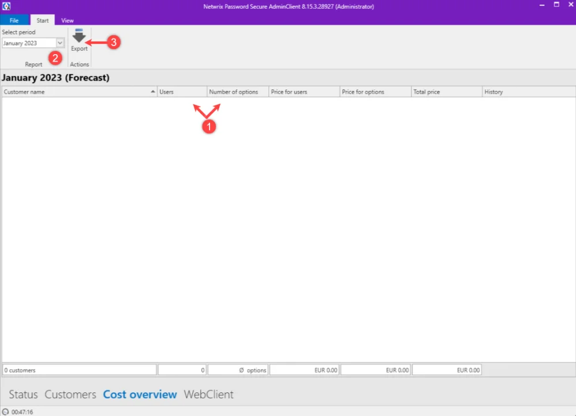Viewport: 576px width, 416px height.
Task: Open the WebClient section
Action: (x=209, y=394)
